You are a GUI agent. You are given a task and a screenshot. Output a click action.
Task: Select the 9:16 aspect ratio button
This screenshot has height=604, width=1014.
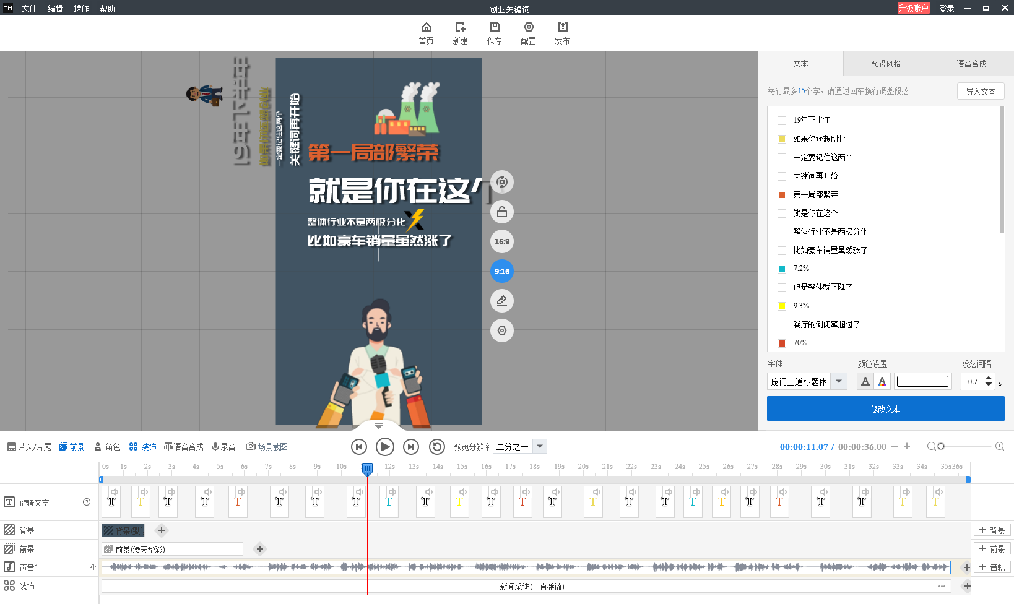(x=502, y=271)
